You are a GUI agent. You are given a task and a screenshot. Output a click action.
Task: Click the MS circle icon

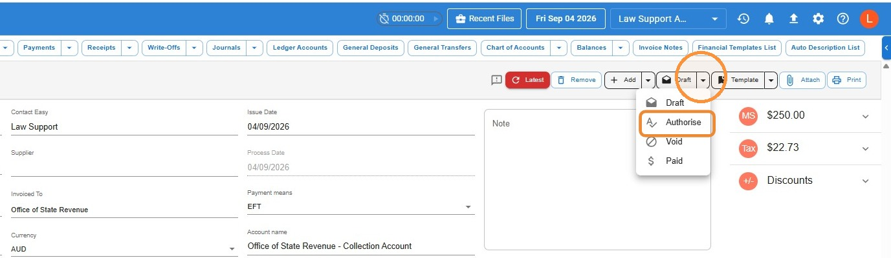point(749,115)
